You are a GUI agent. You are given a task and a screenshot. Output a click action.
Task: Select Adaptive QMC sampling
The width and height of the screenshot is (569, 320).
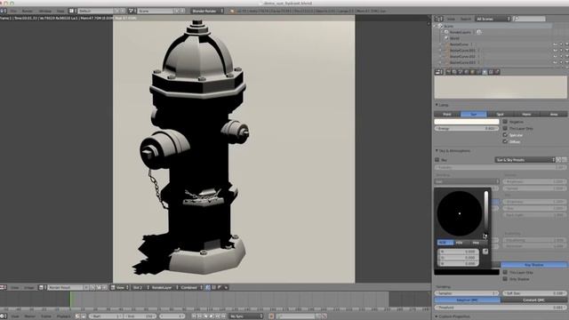coord(468,300)
